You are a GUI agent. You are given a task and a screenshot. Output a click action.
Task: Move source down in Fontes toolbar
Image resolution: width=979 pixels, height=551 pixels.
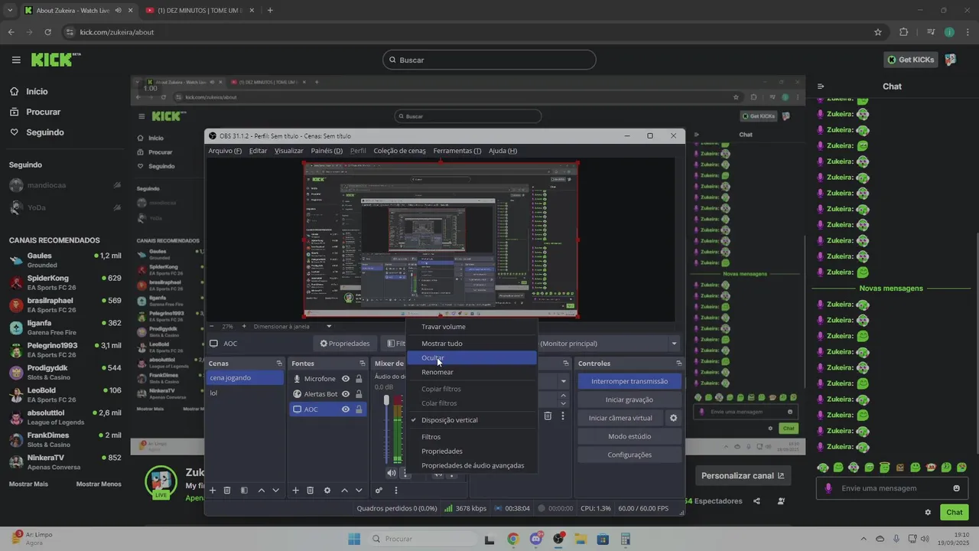click(x=359, y=491)
